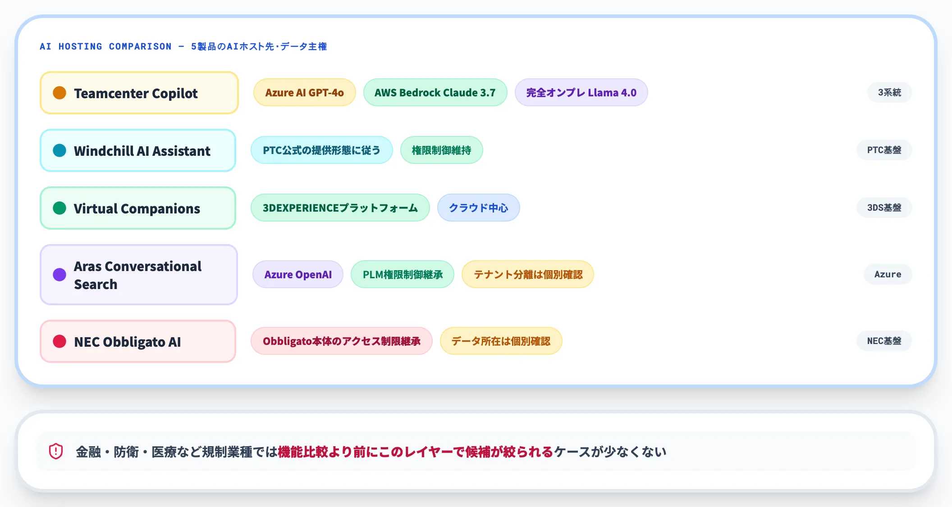Click the 3DEXPERIENCEプラットフォーム tag
This screenshot has width=952, height=507.
point(340,208)
